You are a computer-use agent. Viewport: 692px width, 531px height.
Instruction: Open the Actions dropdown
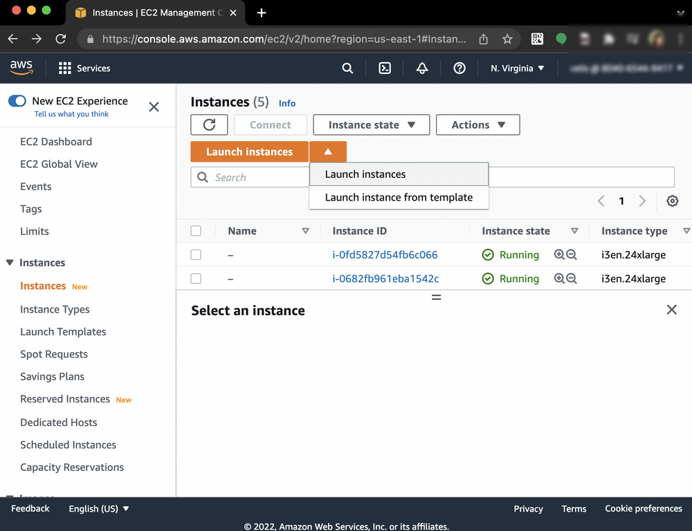[x=477, y=124]
